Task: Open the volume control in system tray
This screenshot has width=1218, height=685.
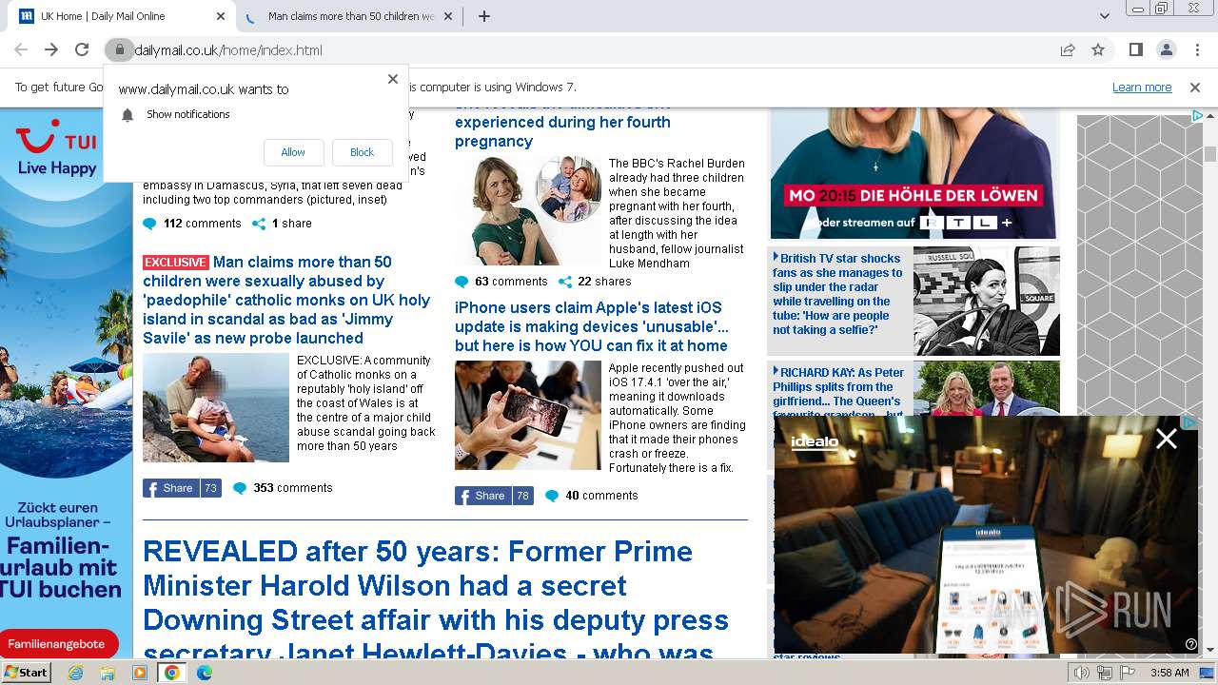Action: pos(1081,673)
